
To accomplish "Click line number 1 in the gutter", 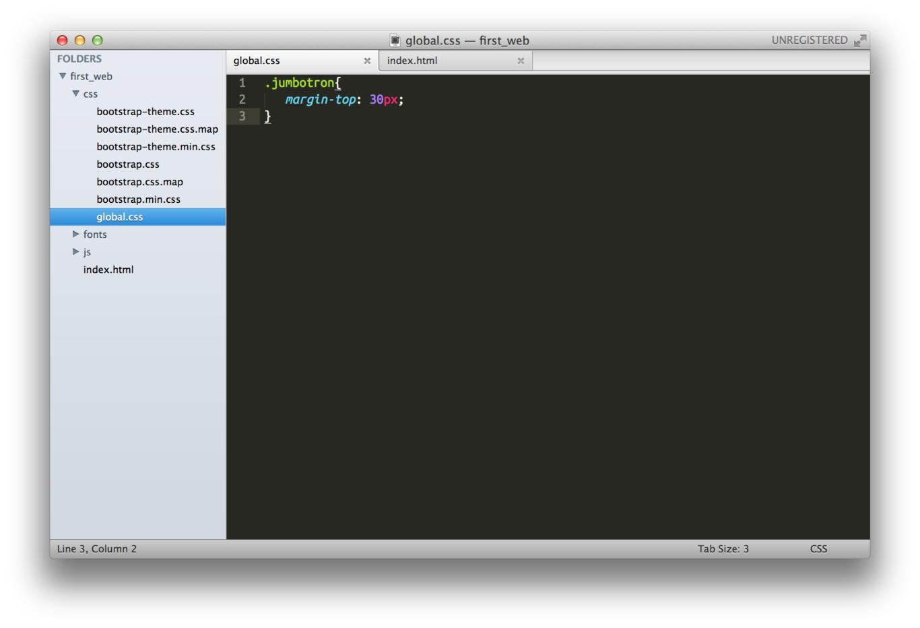I will 242,83.
